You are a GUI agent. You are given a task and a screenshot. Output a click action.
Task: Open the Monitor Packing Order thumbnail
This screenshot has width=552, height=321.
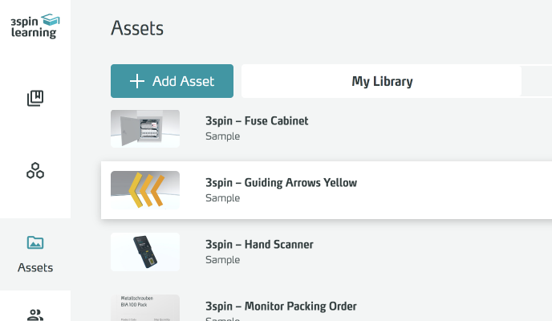145,308
